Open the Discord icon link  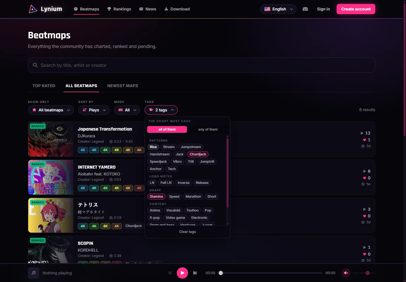click(x=305, y=9)
